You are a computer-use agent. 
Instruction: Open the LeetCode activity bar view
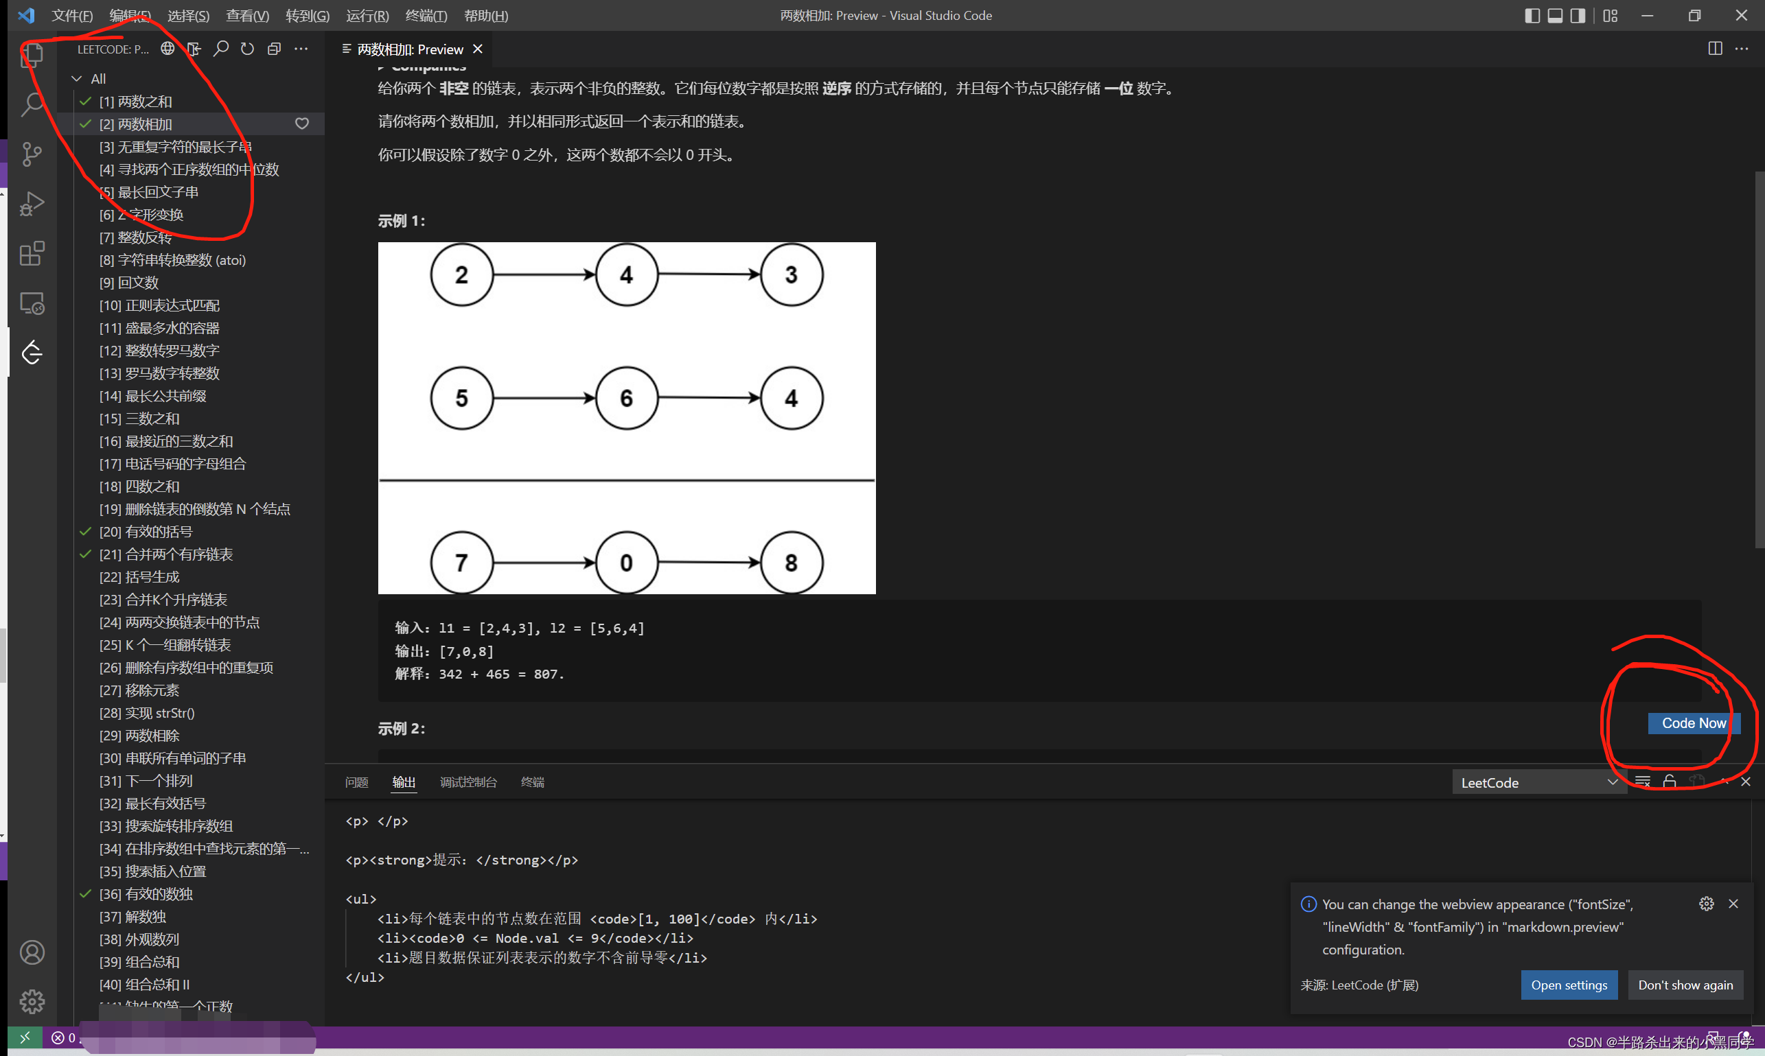click(x=32, y=352)
